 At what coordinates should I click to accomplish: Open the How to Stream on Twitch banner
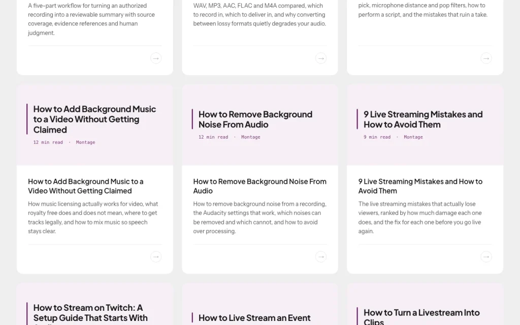[x=95, y=304]
